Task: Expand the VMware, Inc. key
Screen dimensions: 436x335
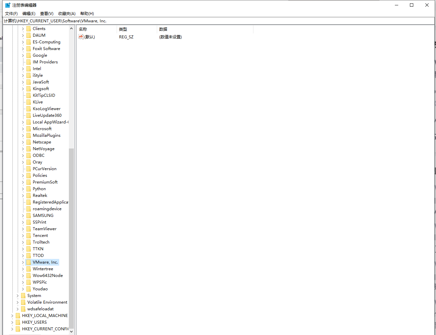Action: click(23, 262)
